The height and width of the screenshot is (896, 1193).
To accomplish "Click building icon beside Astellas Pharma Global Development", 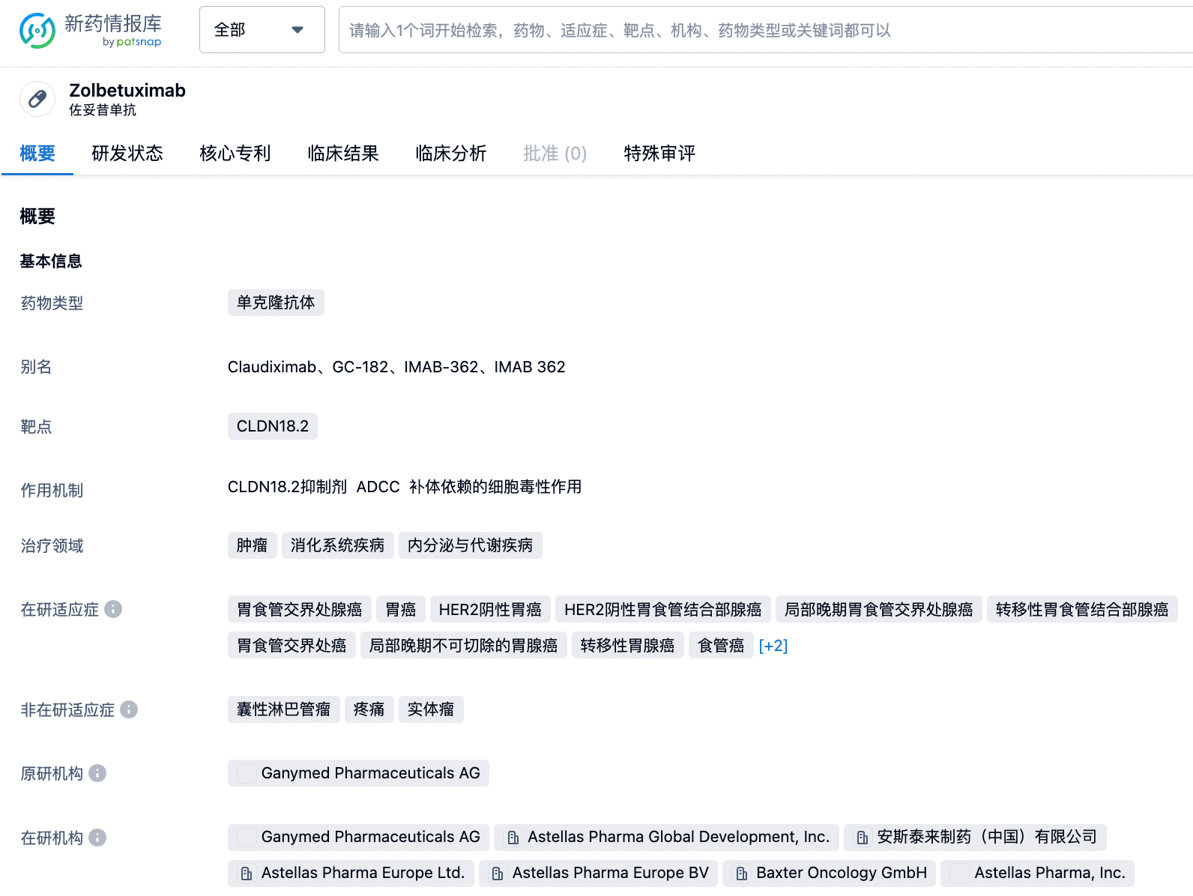I will point(513,838).
